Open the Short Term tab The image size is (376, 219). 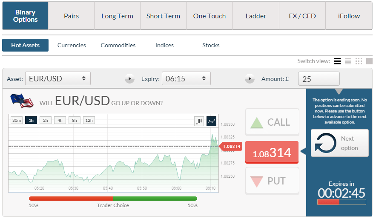pos(163,16)
